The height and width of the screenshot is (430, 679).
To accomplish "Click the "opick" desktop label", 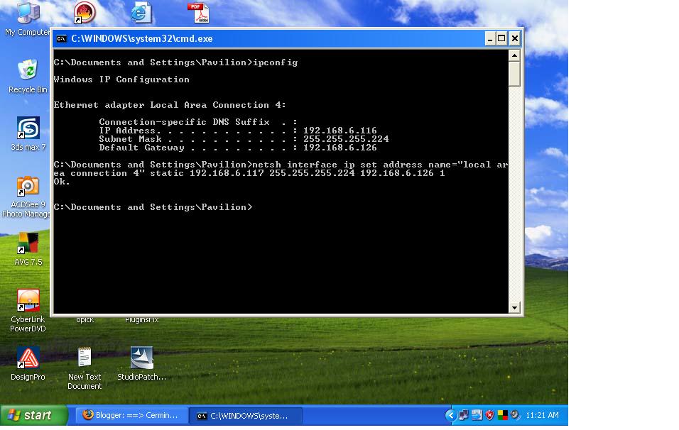I will pos(85,320).
